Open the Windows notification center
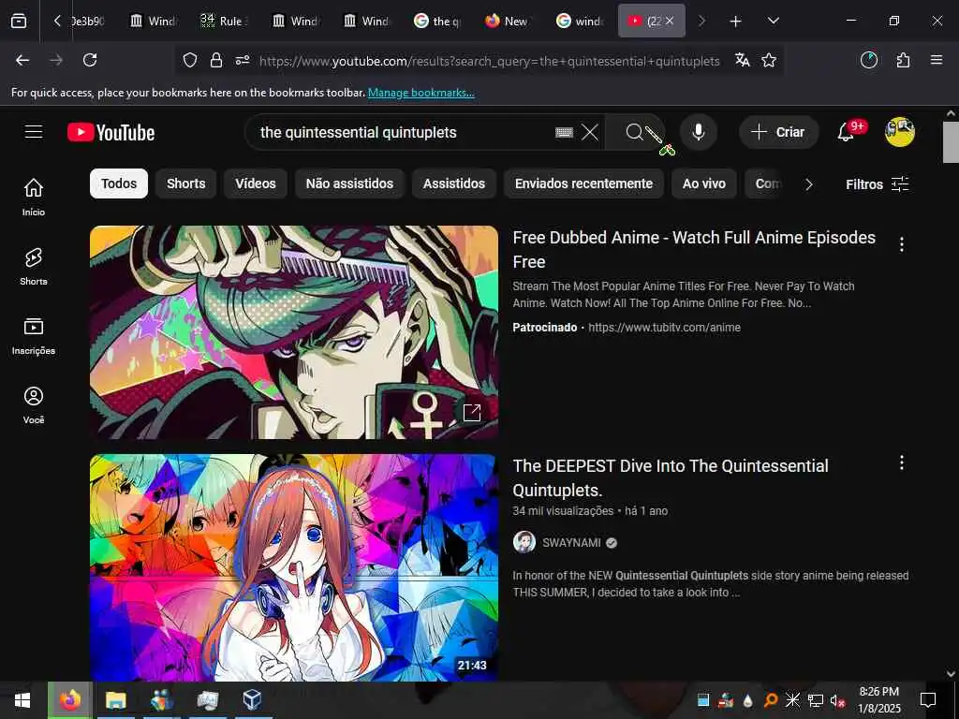This screenshot has height=719, width=959. pyautogui.click(x=928, y=700)
